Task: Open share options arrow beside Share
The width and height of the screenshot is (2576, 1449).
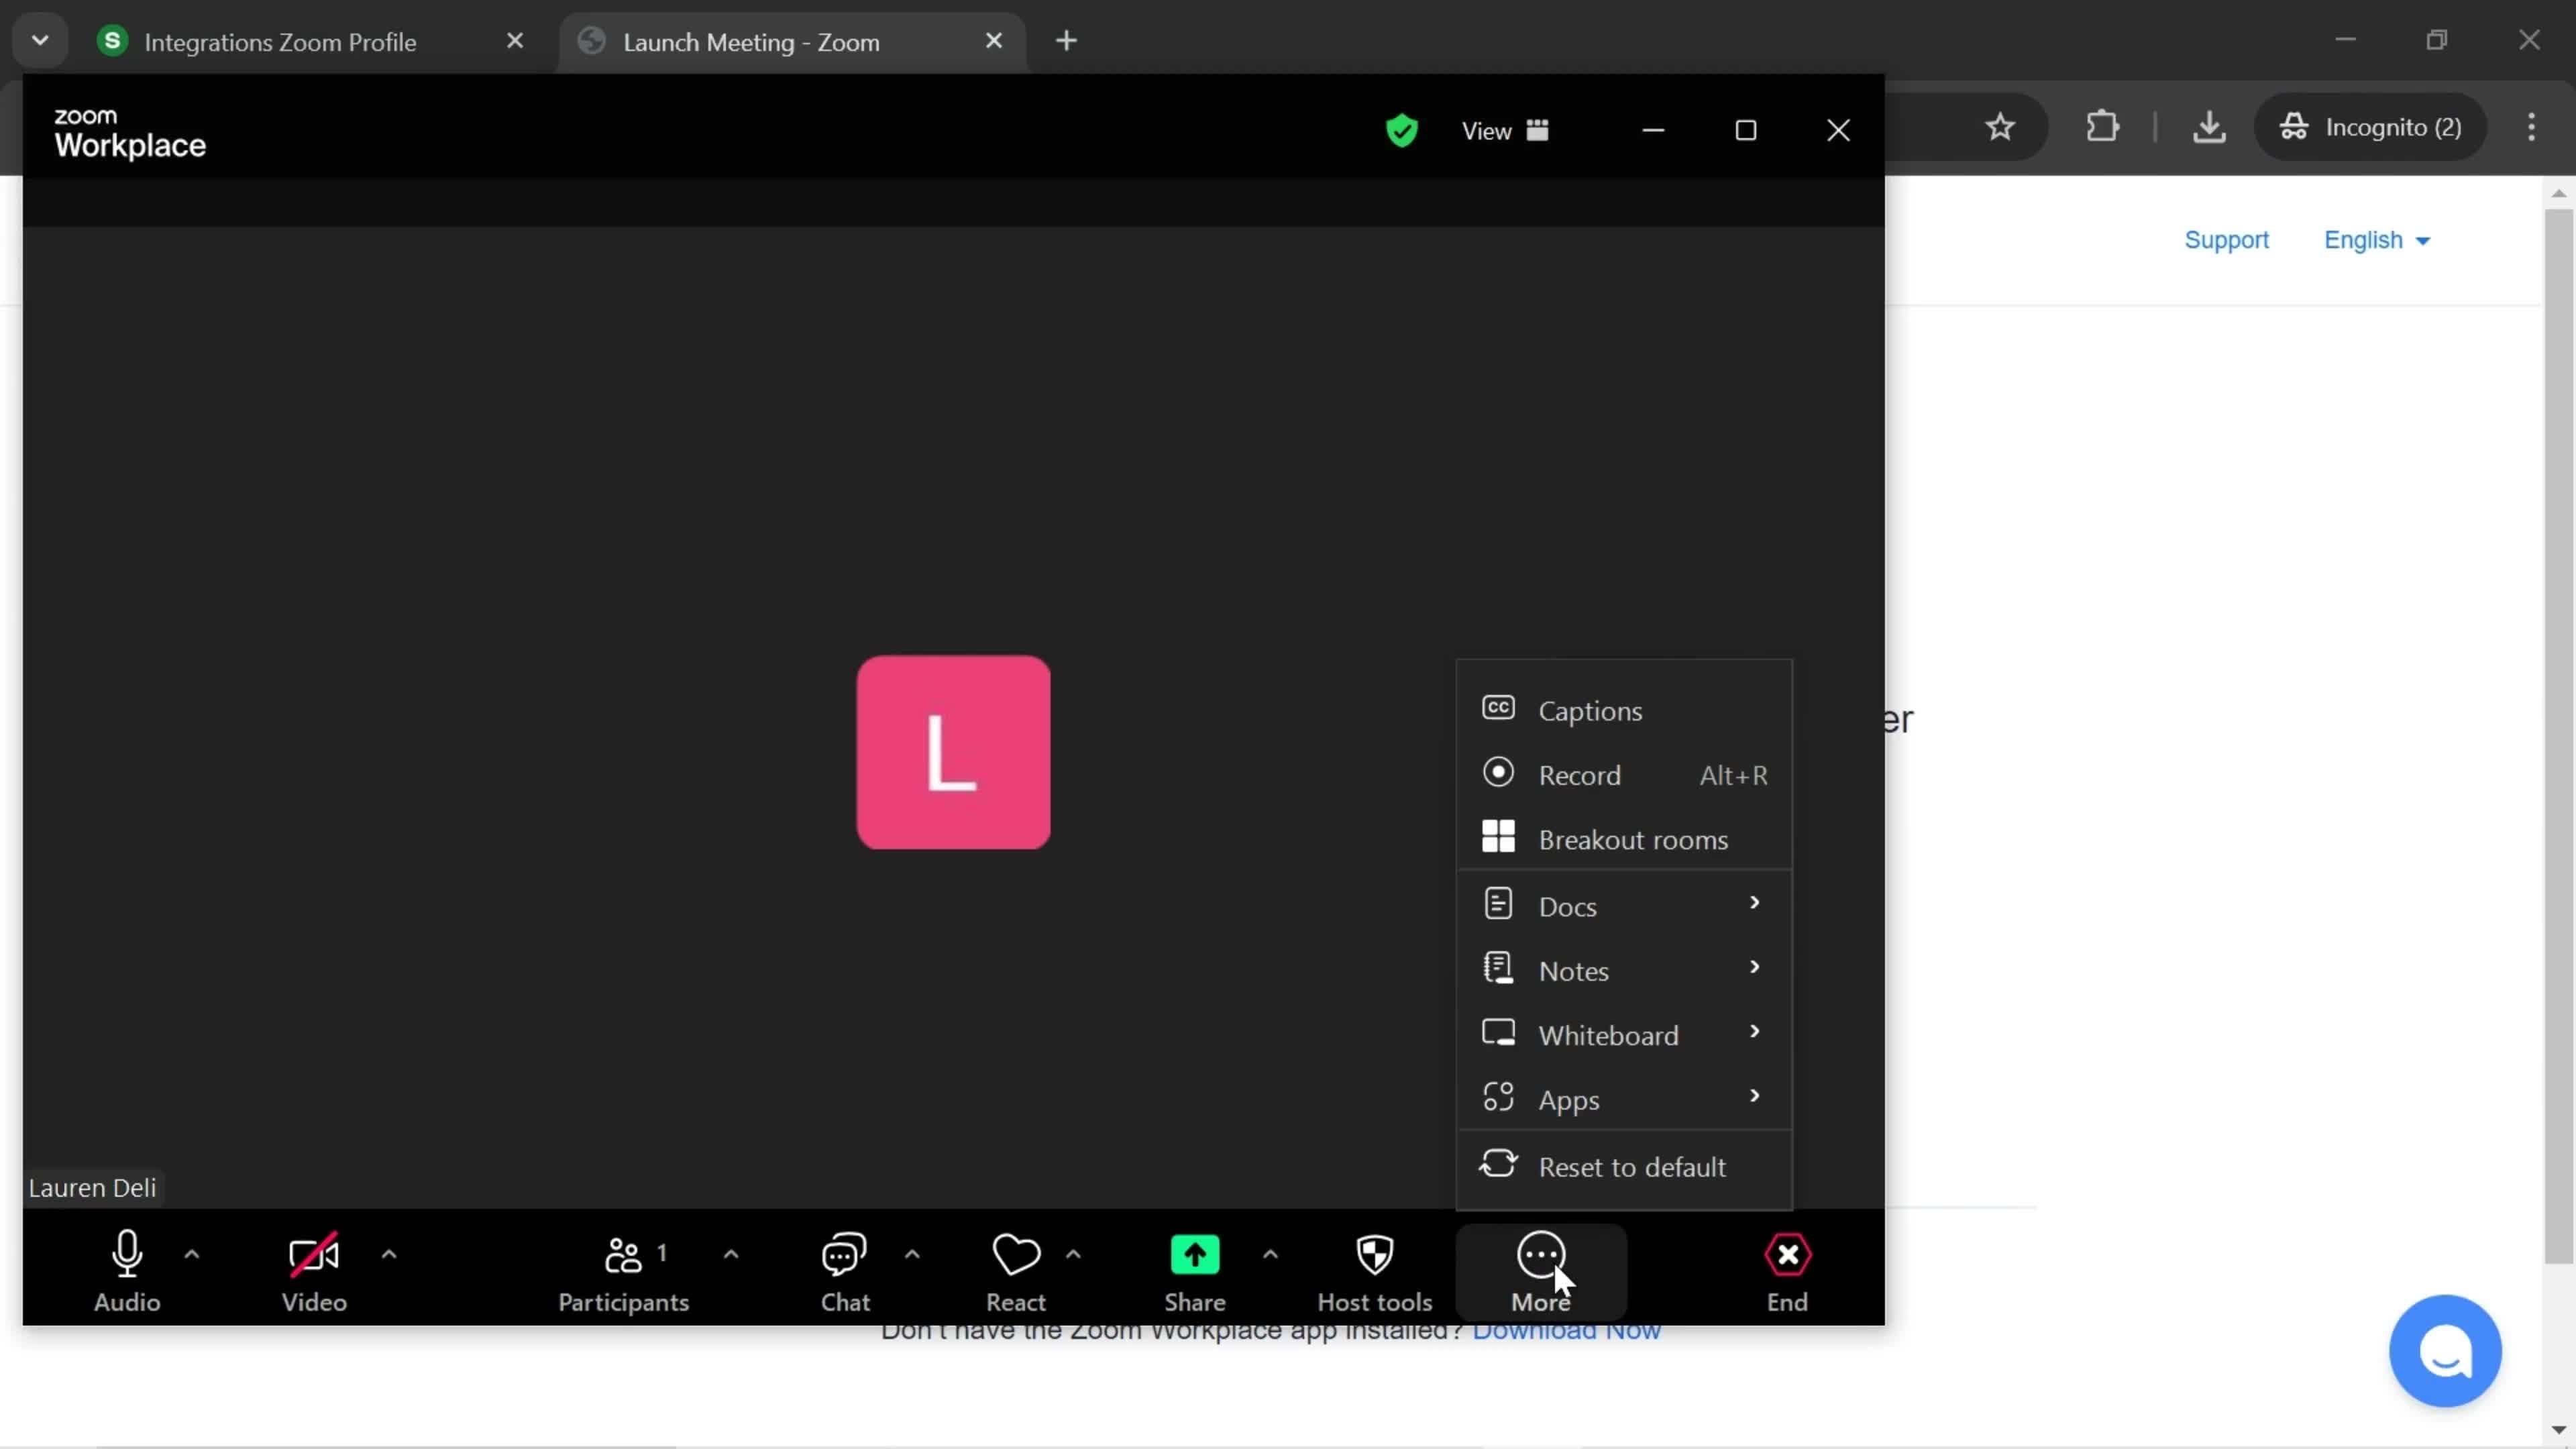Action: tap(1270, 1254)
